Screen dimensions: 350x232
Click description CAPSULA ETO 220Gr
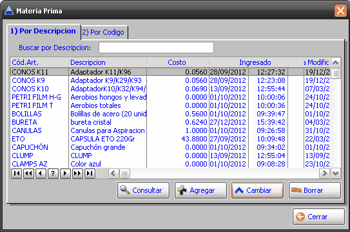click(102, 139)
